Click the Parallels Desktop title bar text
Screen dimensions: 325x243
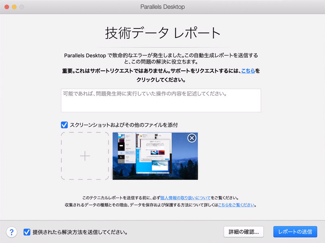pos(162,7)
